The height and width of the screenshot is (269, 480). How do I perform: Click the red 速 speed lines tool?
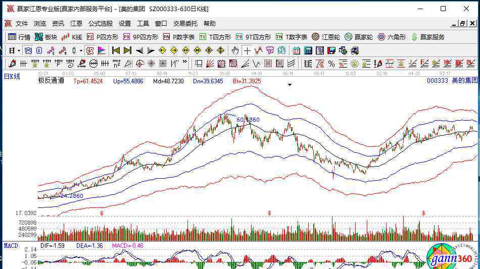[448, 64]
